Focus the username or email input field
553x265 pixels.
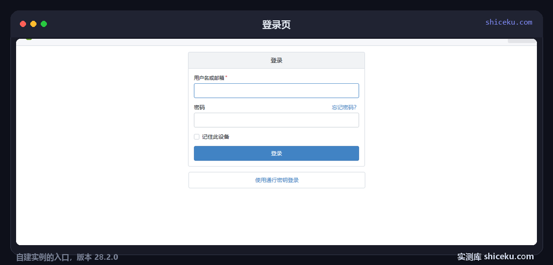276,90
